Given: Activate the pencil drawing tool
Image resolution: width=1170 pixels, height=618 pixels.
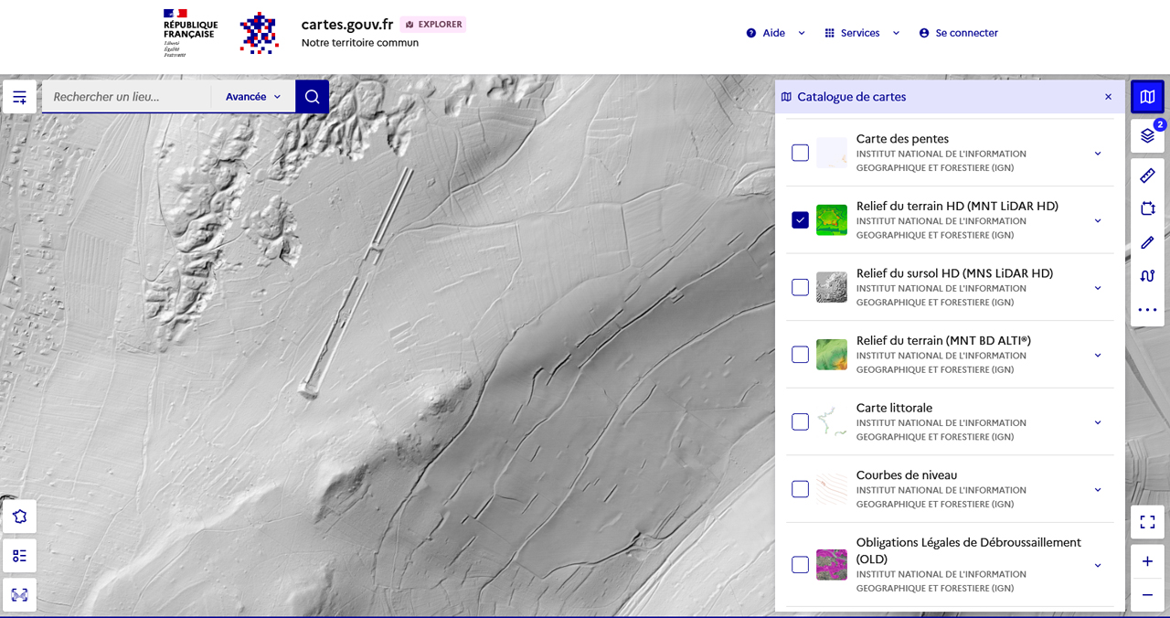Looking at the screenshot, I should (1147, 242).
